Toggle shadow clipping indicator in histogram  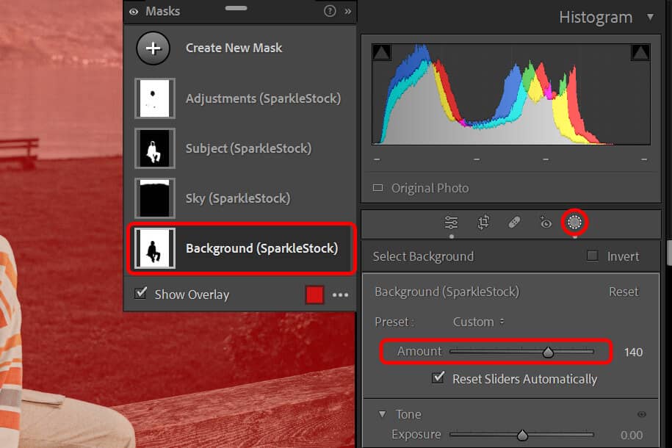381,52
